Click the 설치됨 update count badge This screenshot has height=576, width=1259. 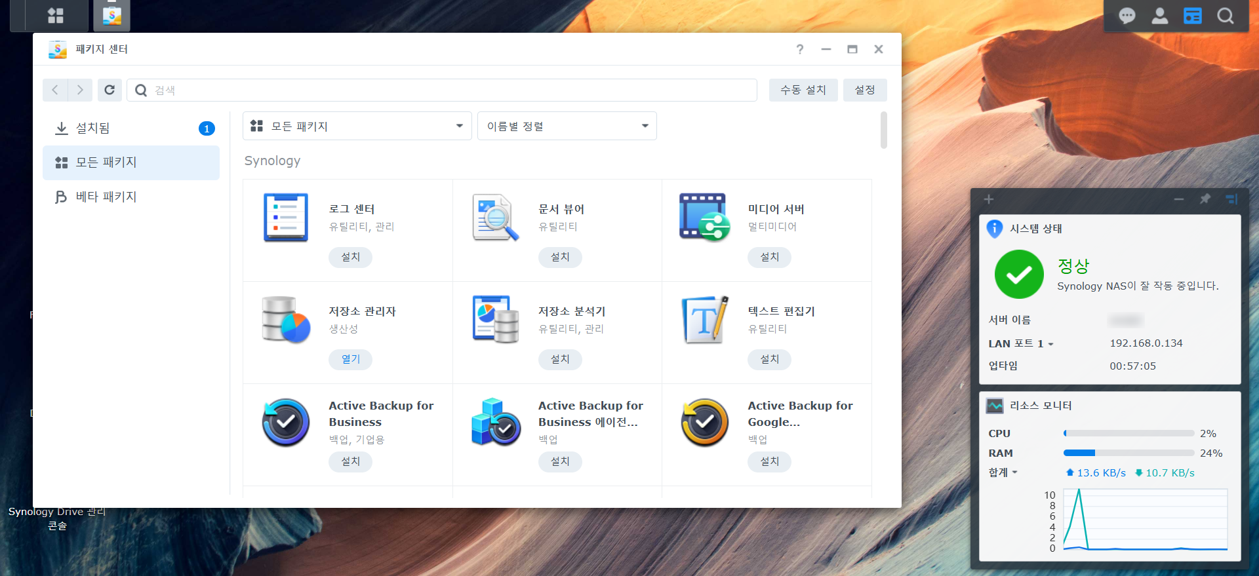click(207, 128)
